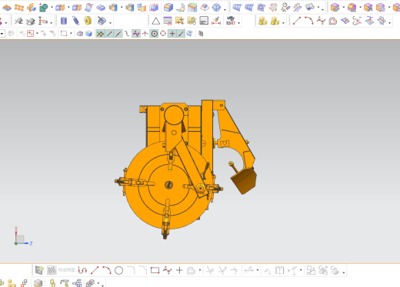Open dropdown beside the crossed-out sheet icon
This screenshot has width=400, height=287.
click(111, 23)
